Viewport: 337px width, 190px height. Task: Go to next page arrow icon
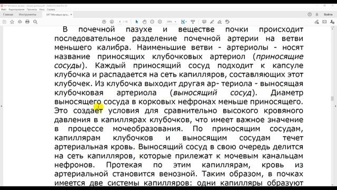[x=112, y=22]
